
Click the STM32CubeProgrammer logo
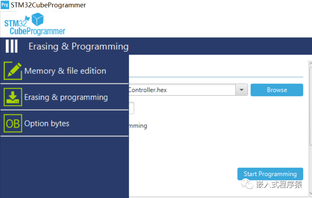[35, 24]
